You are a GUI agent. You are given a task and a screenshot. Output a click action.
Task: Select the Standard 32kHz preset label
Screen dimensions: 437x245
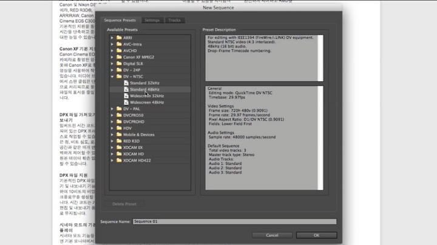(144, 83)
